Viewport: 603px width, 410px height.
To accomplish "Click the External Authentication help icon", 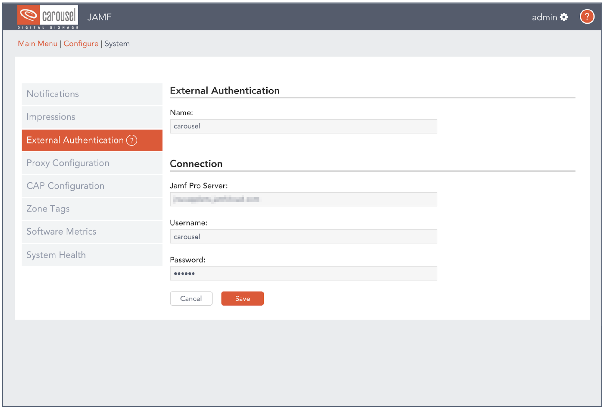I will tap(132, 140).
